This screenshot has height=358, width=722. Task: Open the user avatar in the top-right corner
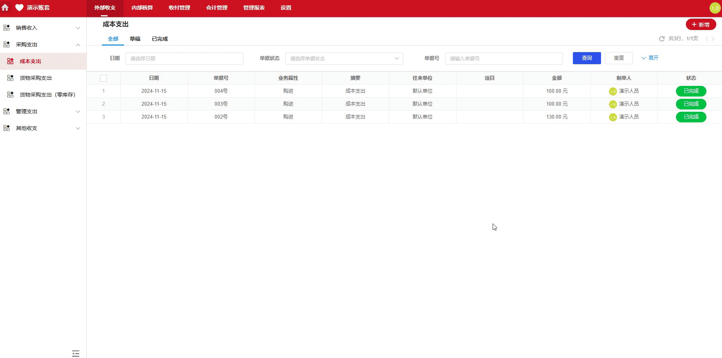[x=715, y=7]
